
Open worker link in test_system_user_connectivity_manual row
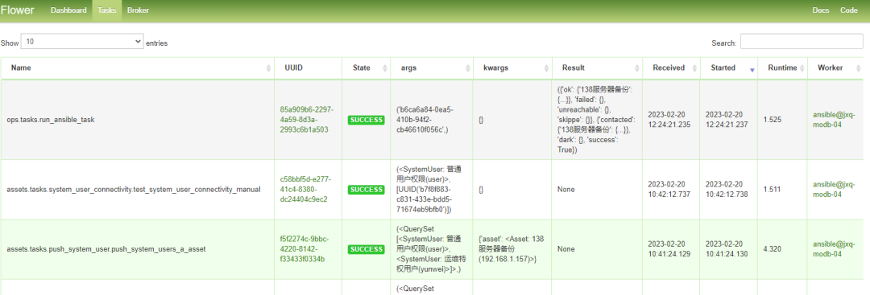tap(835, 189)
